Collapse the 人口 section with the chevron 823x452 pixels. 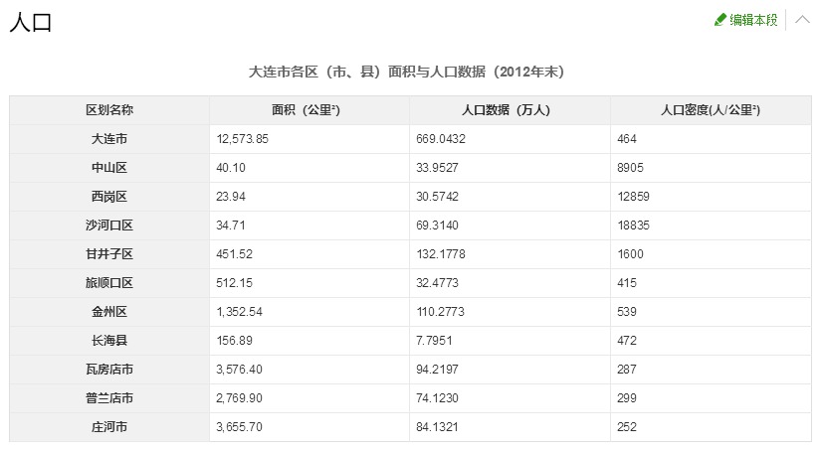(802, 20)
